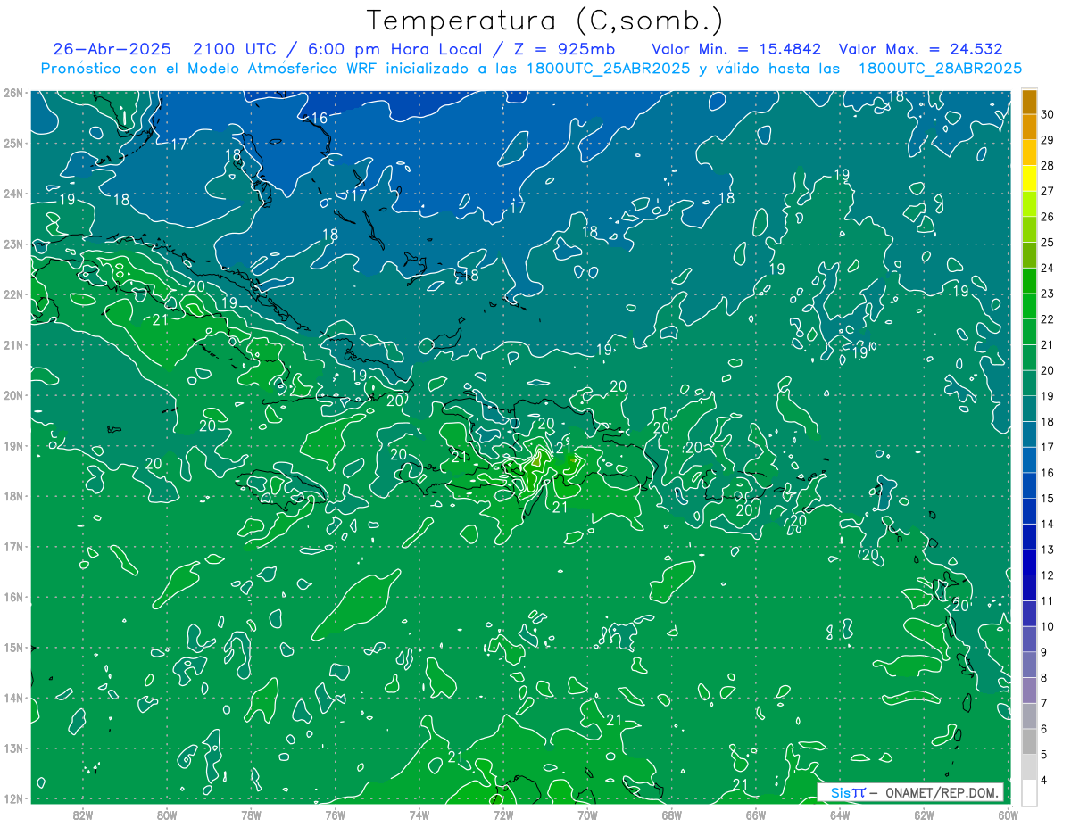Click the "23N" latitude axis label

point(13,244)
